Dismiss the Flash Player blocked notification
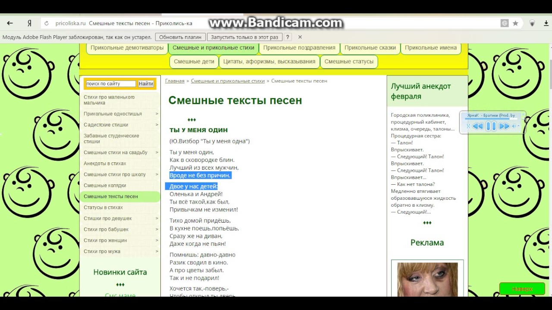The image size is (552, 310). [x=300, y=37]
